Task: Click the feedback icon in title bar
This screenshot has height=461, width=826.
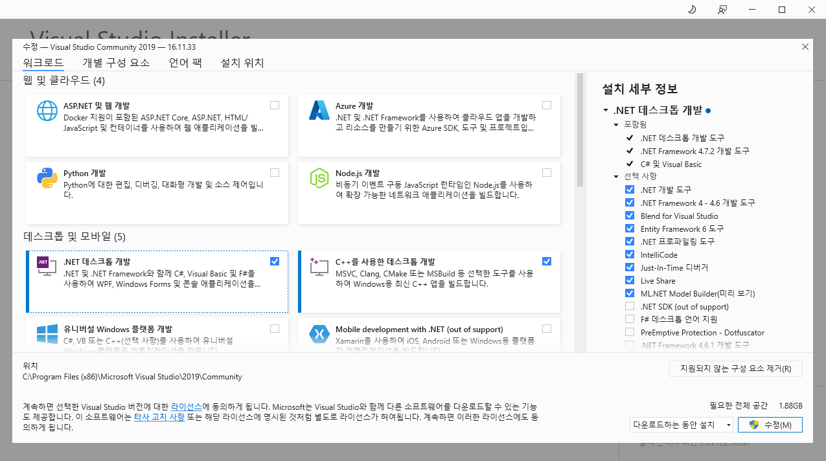Action: tap(722, 9)
